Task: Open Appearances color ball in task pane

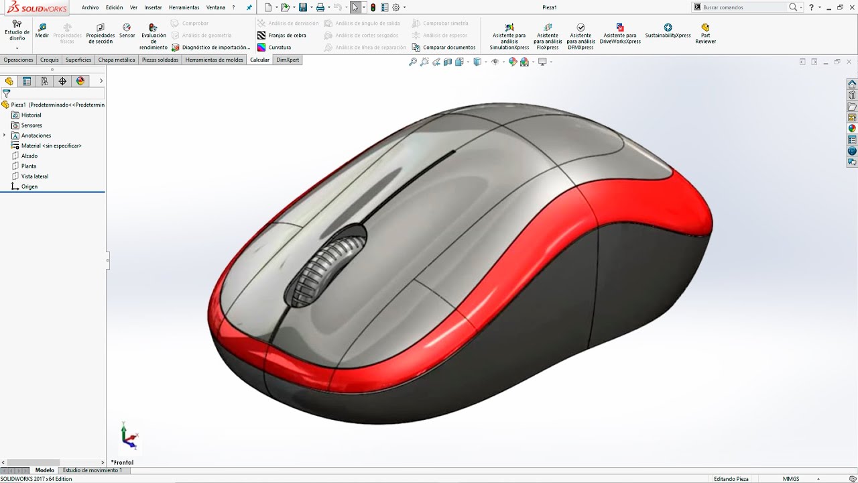Action: [x=852, y=129]
